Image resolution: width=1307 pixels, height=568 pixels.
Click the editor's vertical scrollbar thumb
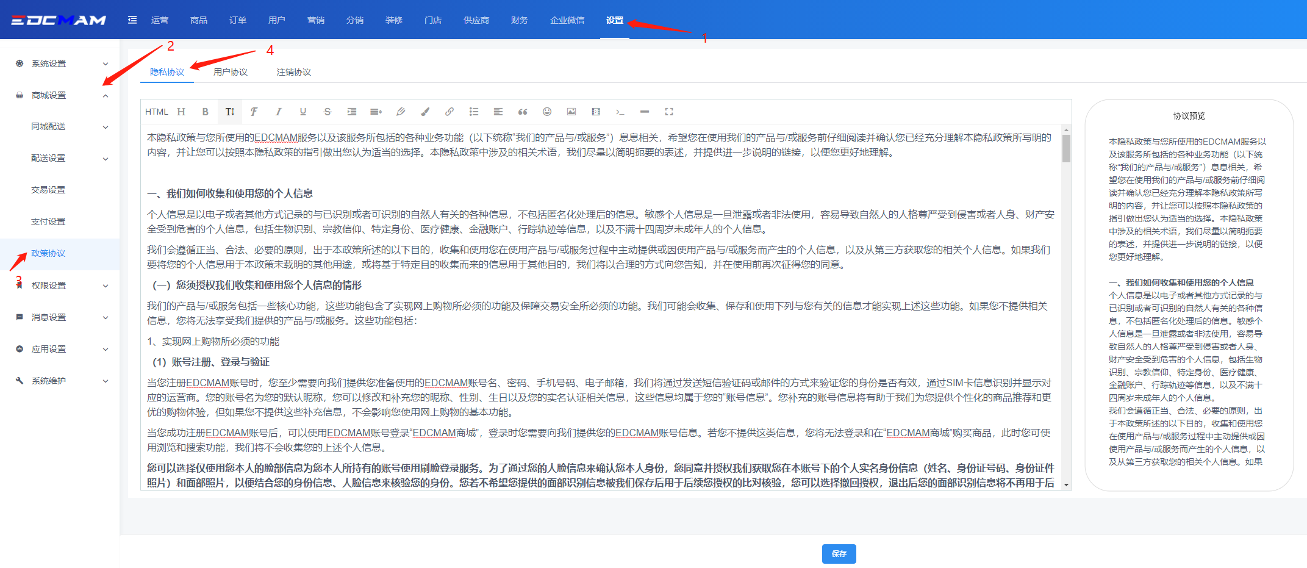[x=1066, y=148]
